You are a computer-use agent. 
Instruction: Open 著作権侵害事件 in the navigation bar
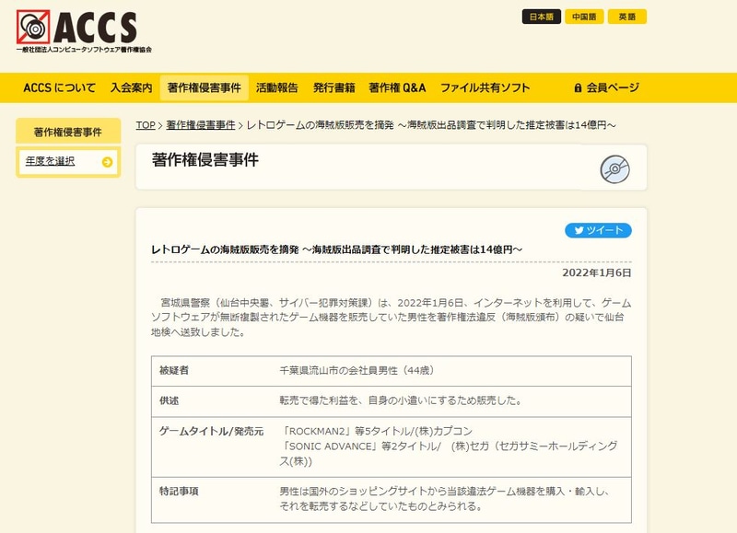tap(204, 87)
